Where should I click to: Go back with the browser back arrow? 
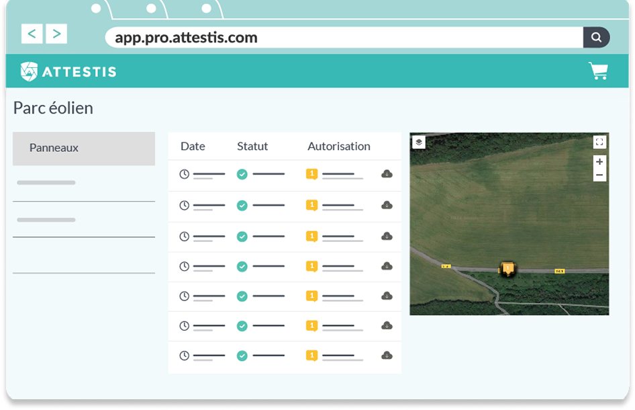32,34
